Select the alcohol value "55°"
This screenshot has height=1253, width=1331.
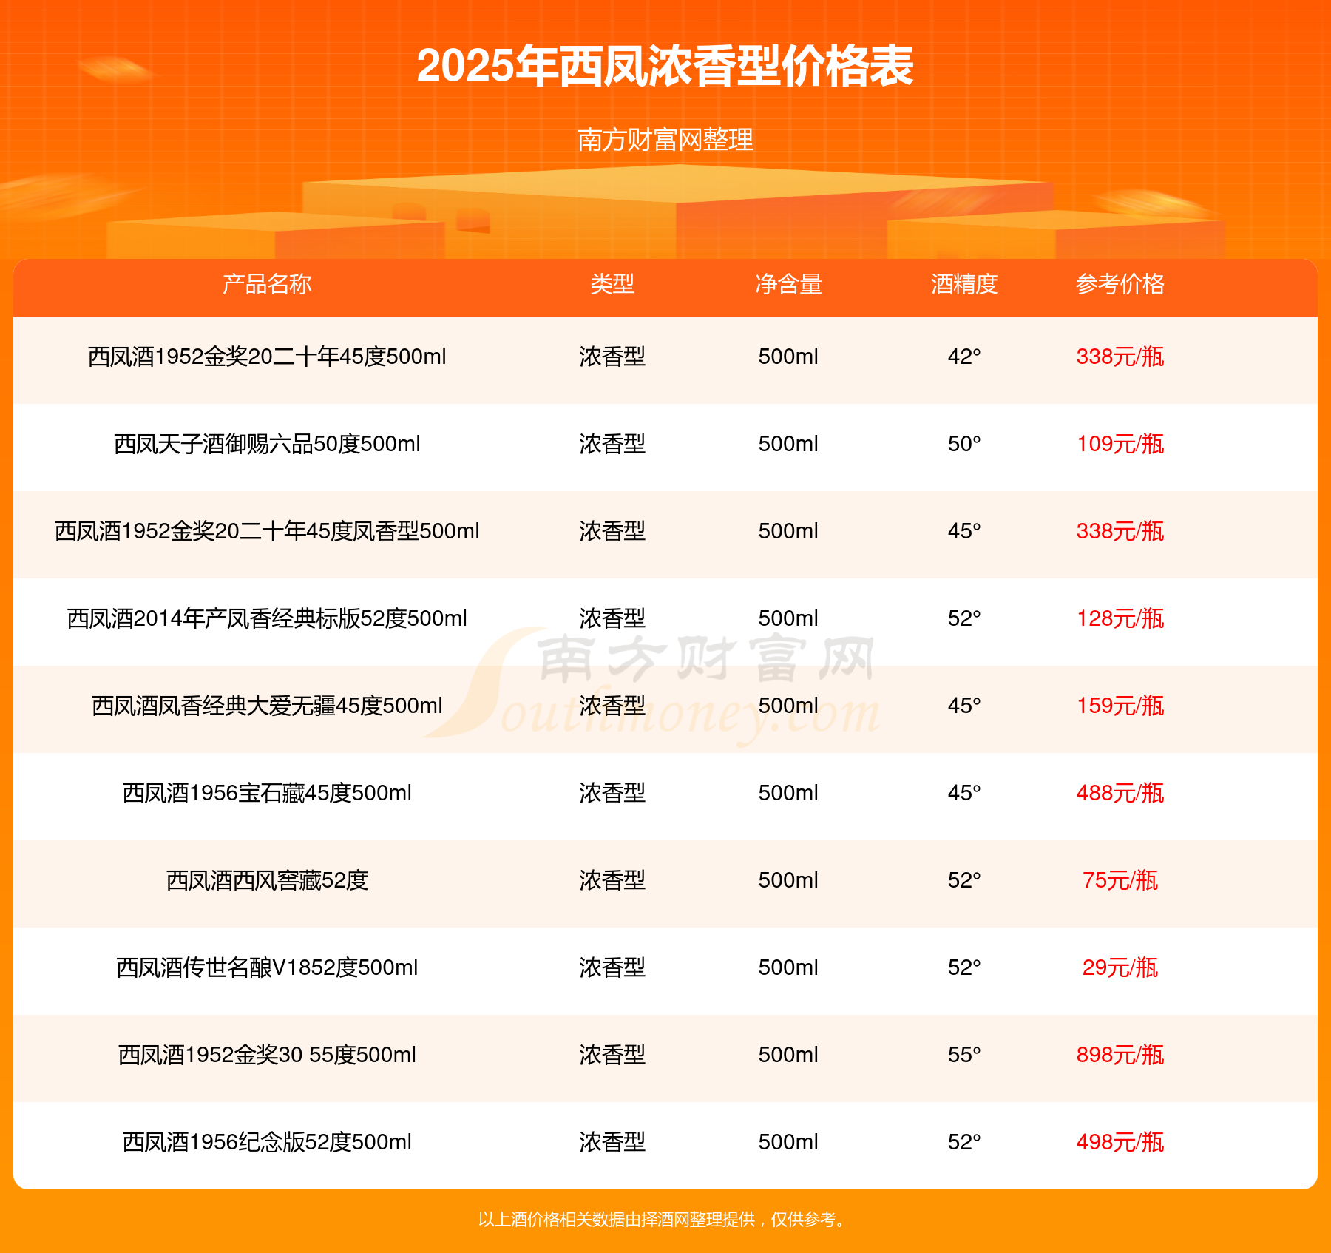point(964,1055)
